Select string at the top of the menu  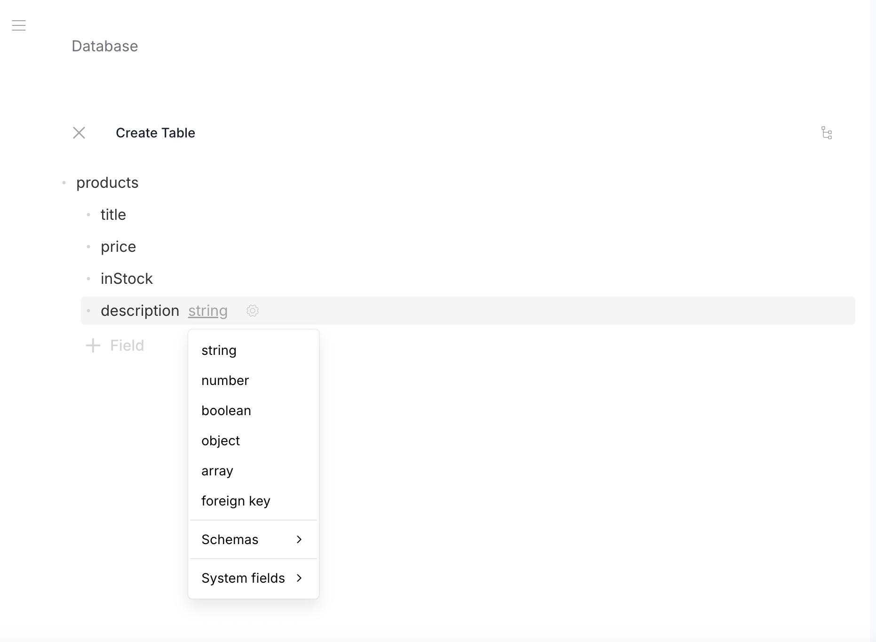point(219,350)
